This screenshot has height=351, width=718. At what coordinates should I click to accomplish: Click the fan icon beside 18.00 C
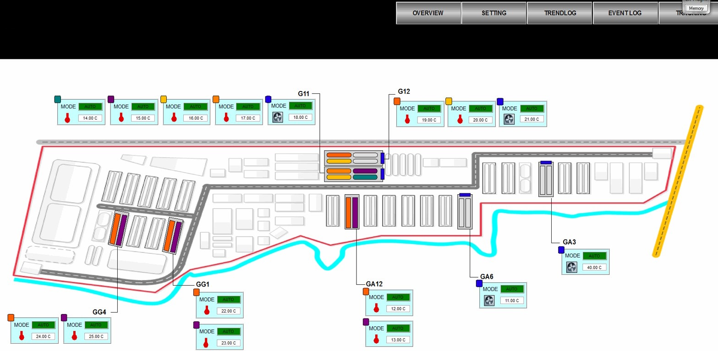pos(278,117)
